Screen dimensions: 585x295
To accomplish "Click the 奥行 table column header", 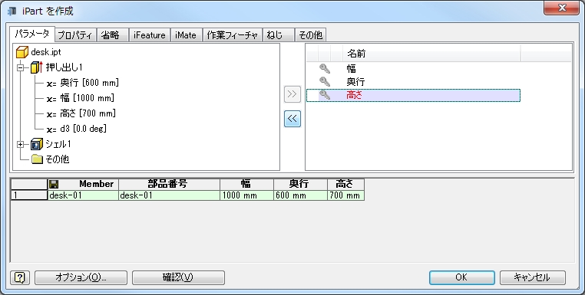I will (x=300, y=184).
